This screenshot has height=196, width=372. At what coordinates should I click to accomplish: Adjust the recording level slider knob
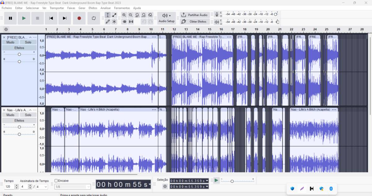coord(276,14)
